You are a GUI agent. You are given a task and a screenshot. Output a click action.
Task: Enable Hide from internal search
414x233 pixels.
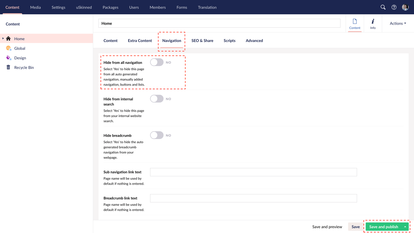[x=157, y=99]
